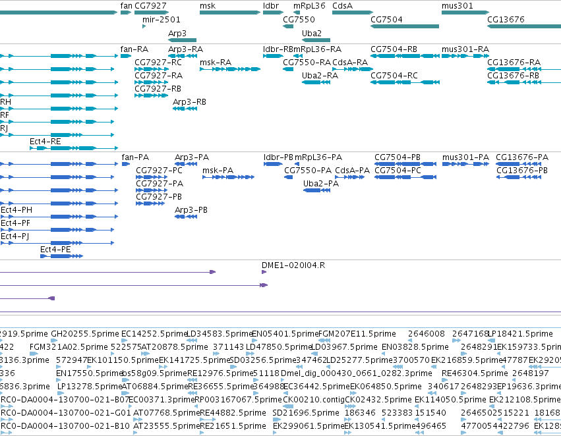Click the mus301-PA protein label

click(465, 157)
